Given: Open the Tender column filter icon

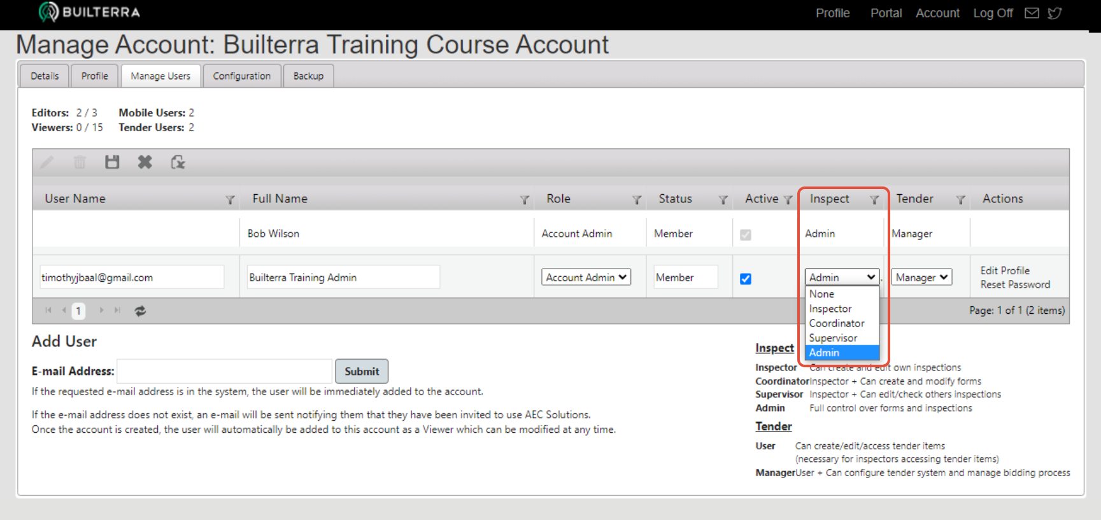Looking at the screenshot, I should click(961, 200).
